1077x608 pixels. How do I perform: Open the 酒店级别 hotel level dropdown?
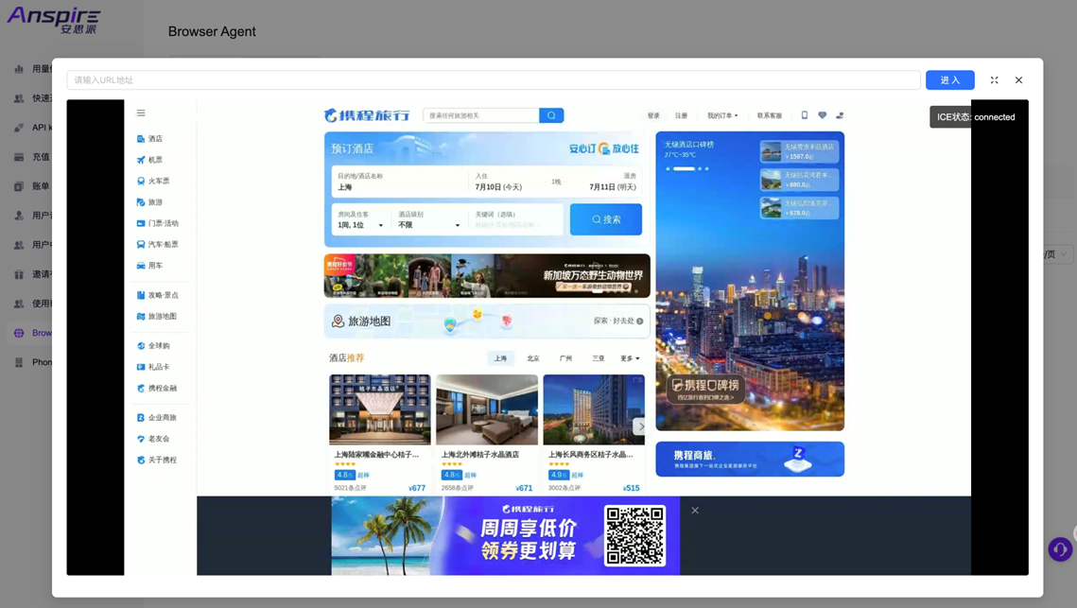429,225
